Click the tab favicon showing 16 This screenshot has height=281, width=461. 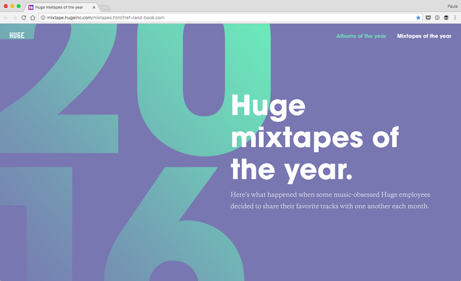click(x=31, y=7)
